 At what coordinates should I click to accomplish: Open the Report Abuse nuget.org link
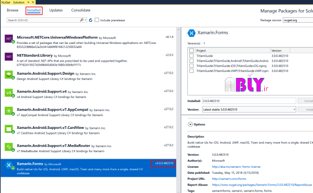tap(262, 184)
